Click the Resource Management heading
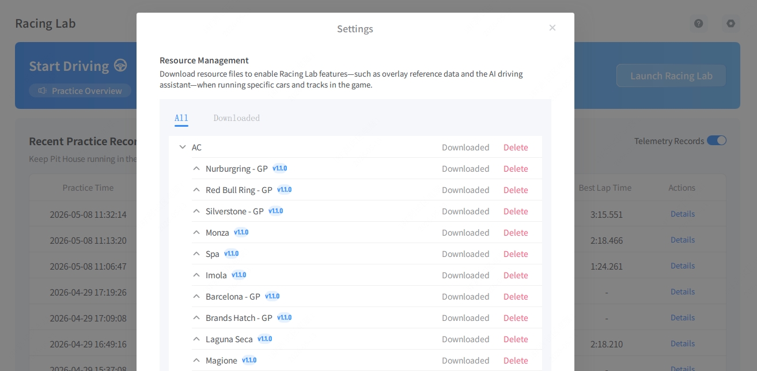 pos(204,60)
